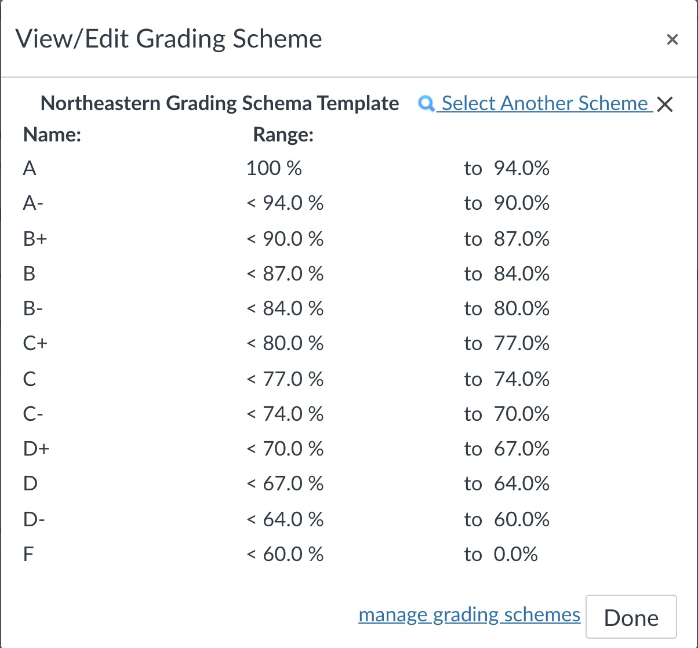The width and height of the screenshot is (698, 648).
Task: Click the B+ grade name
Action: [35, 239]
